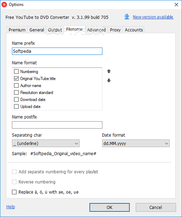Image resolution: width=182 pixels, height=217 pixels.
Task: Expand the Date format combo box
Action: (x=136, y=143)
